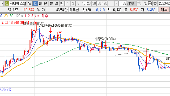Open chart settings gear icon
The height and width of the screenshot is (96, 170).
tap(155, 3)
